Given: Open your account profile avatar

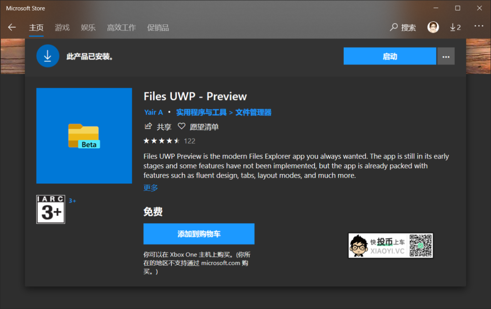Looking at the screenshot, I should (x=433, y=27).
